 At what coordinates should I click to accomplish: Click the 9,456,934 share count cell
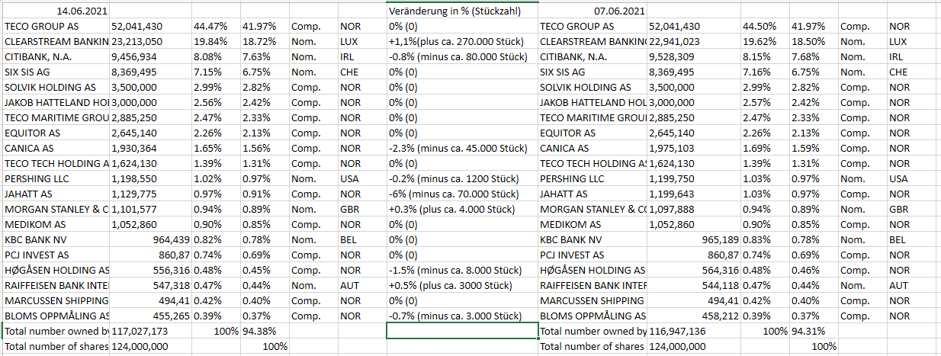pos(151,56)
